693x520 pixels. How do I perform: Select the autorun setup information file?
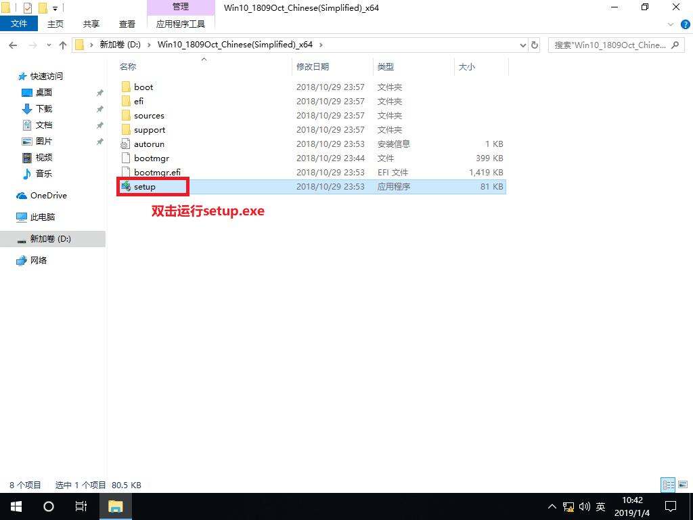point(149,144)
